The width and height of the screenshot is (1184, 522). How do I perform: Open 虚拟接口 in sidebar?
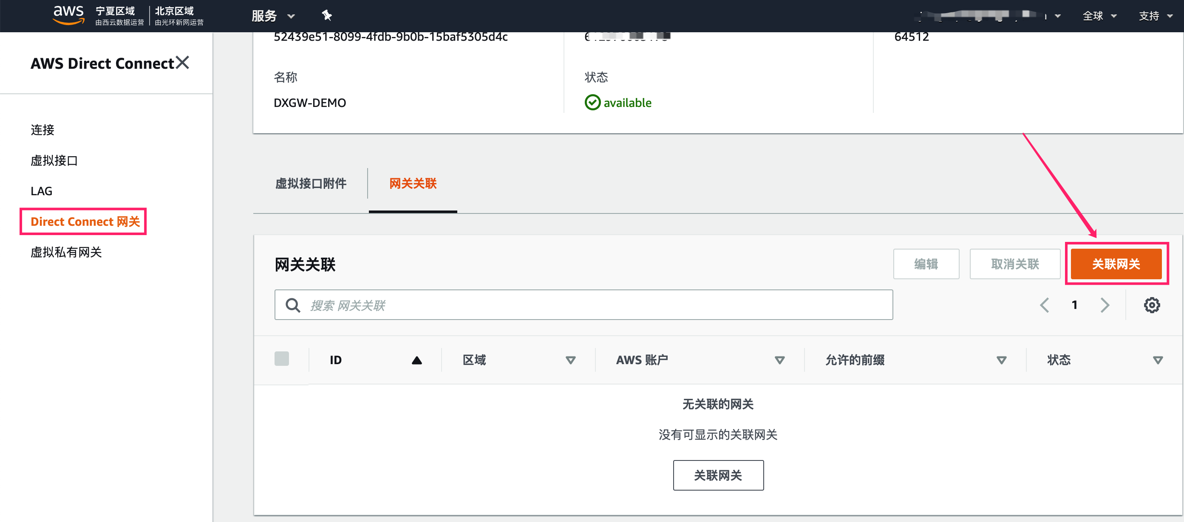click(x=54, y=160)
